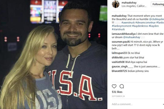Open mahaakshay's profile picture avatar
Image resolution: width=164 pixels, height=109 pixels.
tap(116, 4)
